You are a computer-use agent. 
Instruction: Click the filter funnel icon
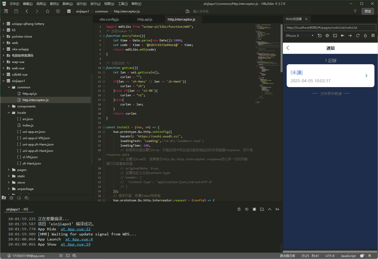pyautogui.click(x=355, y=11)
